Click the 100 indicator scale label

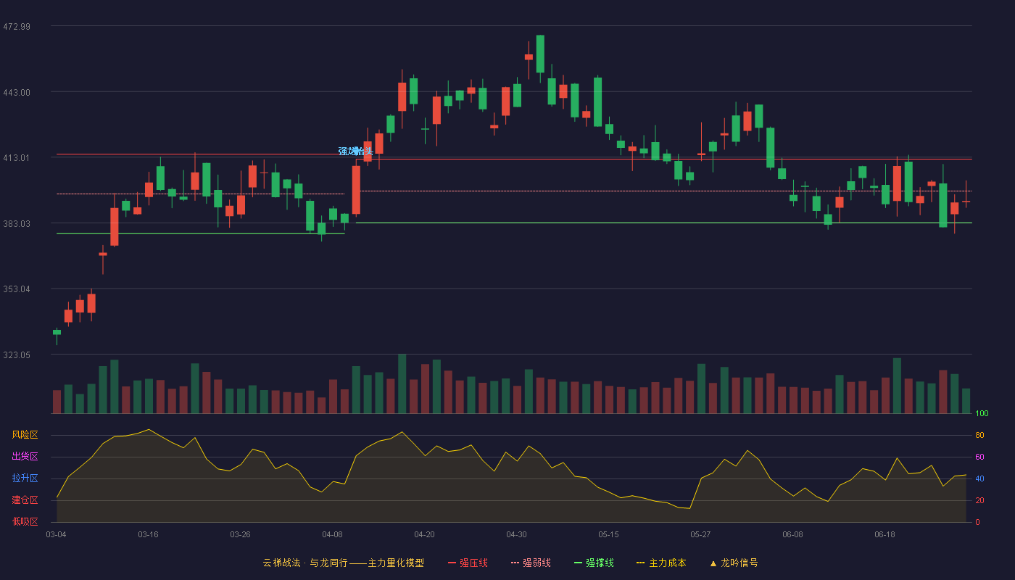(x=982, y=414)
